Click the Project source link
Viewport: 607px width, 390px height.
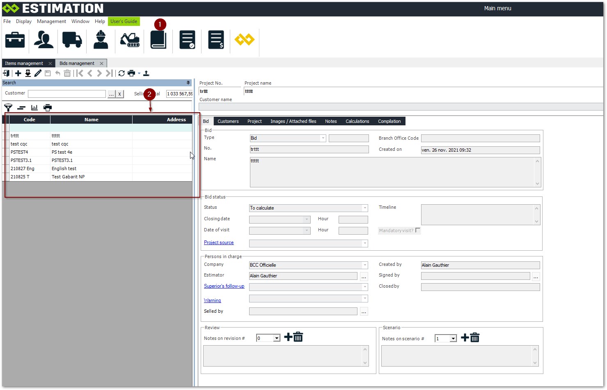coord(219,242)
